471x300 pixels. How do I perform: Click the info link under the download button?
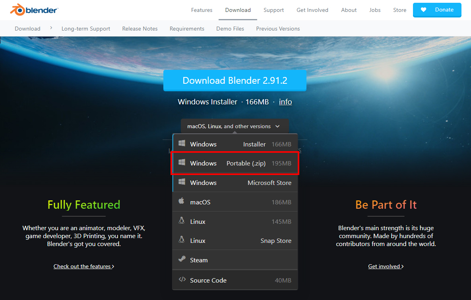(285, 102)
